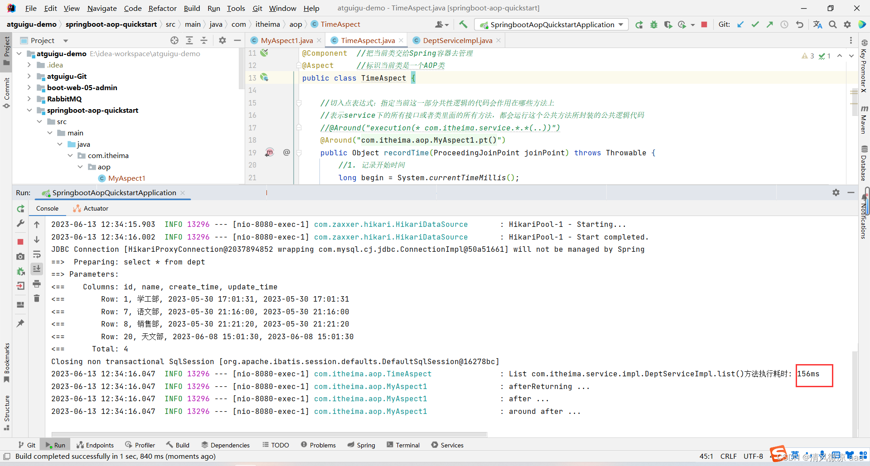Show Git history clock icon
870x466 pixels.
coord(784,24)
